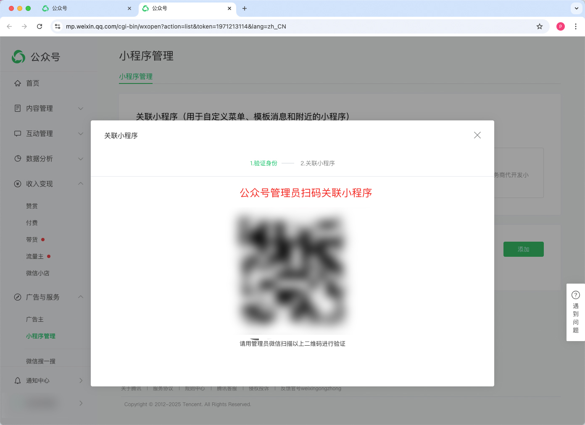The image size is (585, 425).
Task: Click the 广告与服务 compass icon
Action: pos(18,297)
